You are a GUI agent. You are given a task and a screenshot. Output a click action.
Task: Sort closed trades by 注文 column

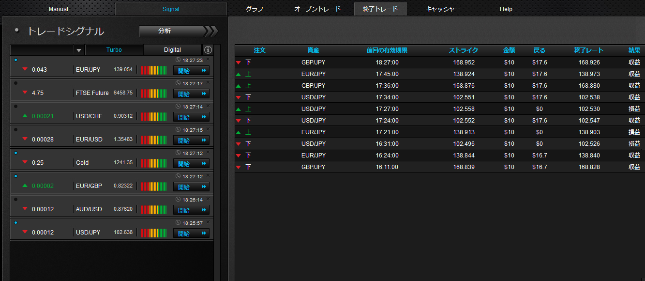click(260, 50)
